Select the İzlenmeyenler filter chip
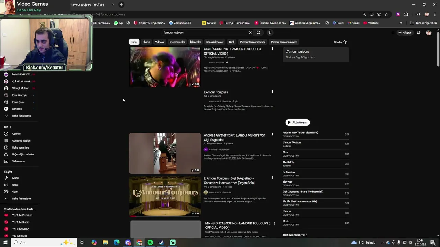440x247 pixels. click(x=177, y=42)
